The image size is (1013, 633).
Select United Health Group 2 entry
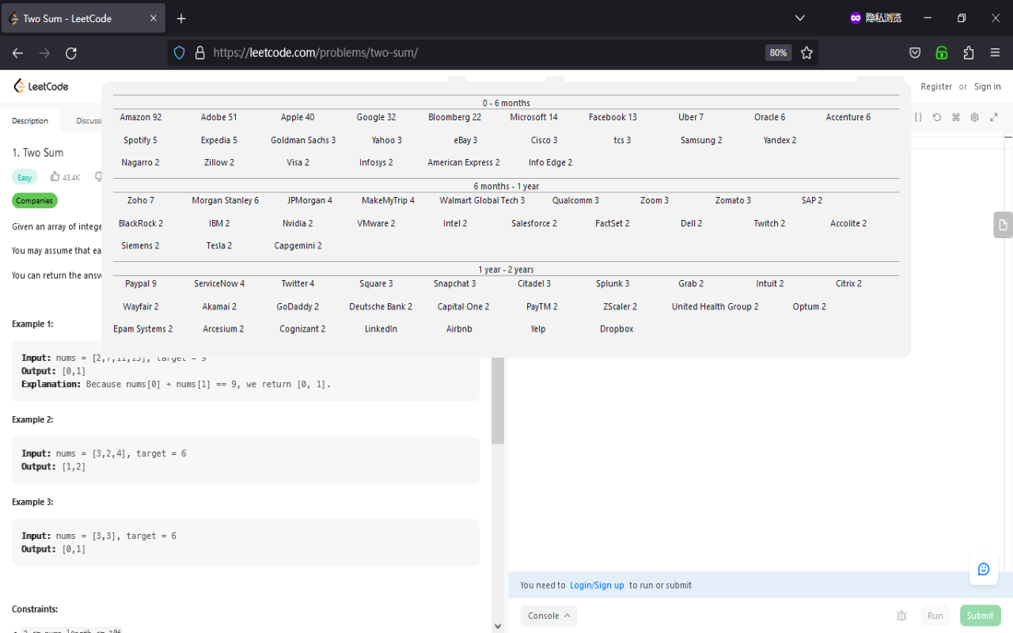point(715,306)
